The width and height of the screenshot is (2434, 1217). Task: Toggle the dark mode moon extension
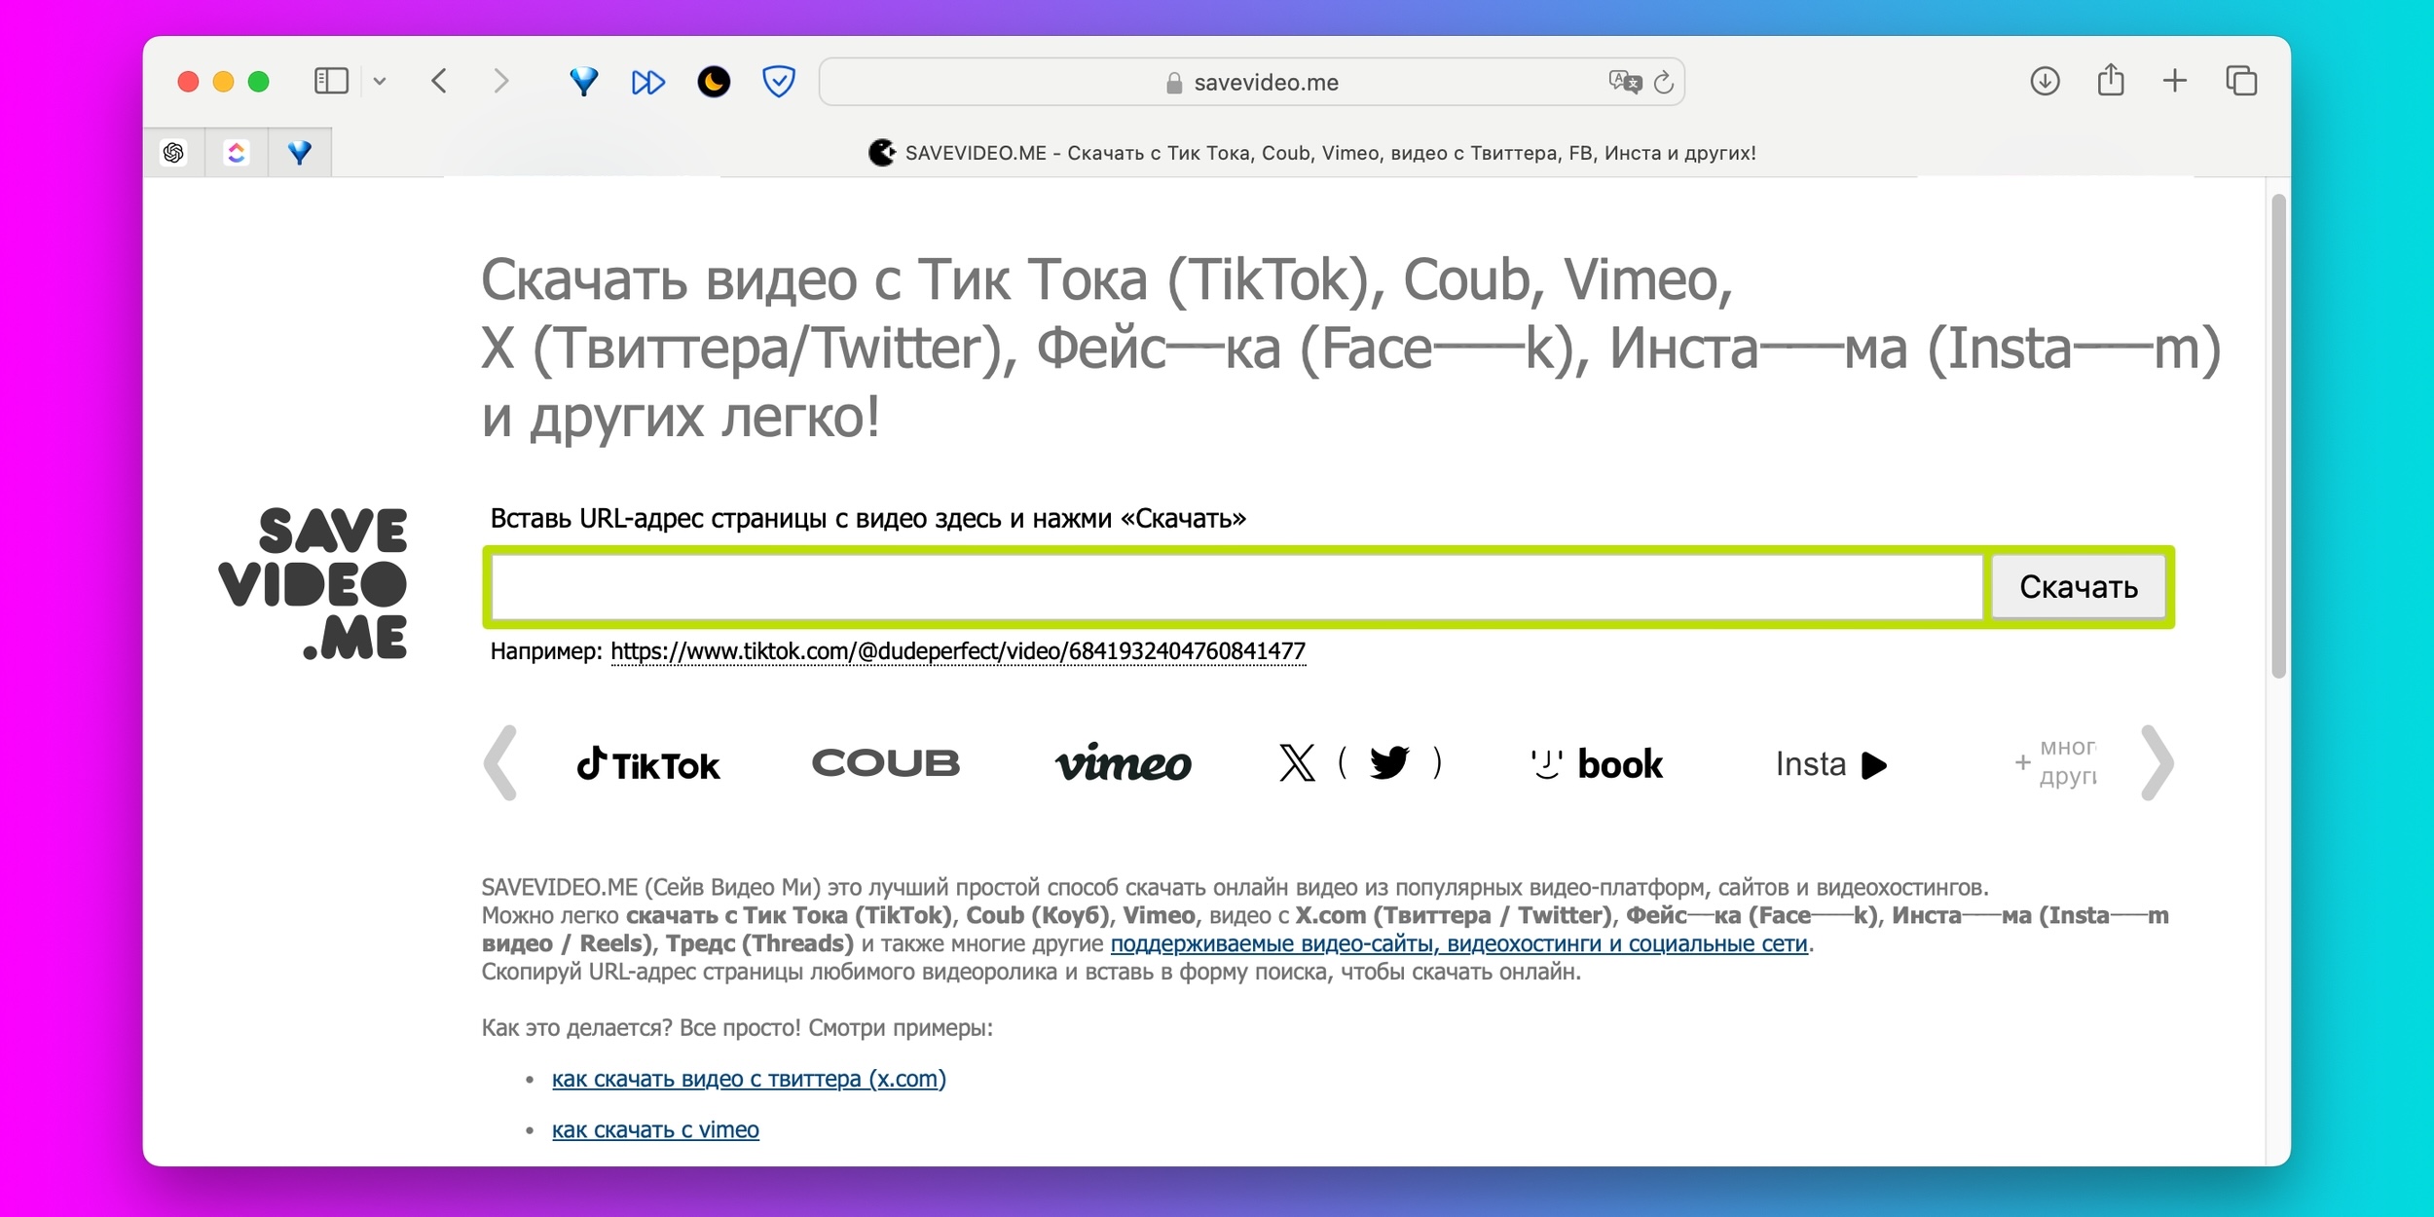point(714,81)
